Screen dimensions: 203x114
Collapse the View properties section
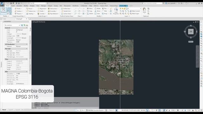pos(27,59)
